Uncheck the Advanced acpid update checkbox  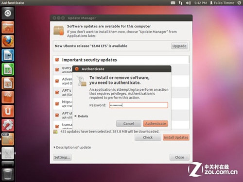(57, 81)
